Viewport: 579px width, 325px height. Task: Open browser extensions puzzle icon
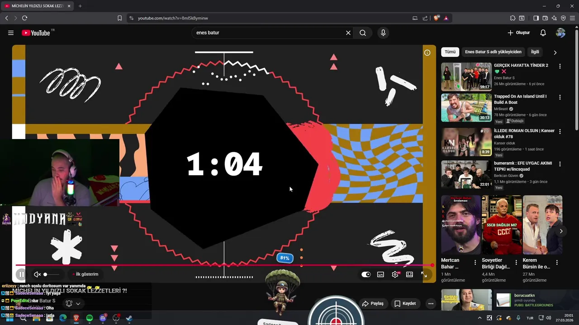[x=513, y=18]
